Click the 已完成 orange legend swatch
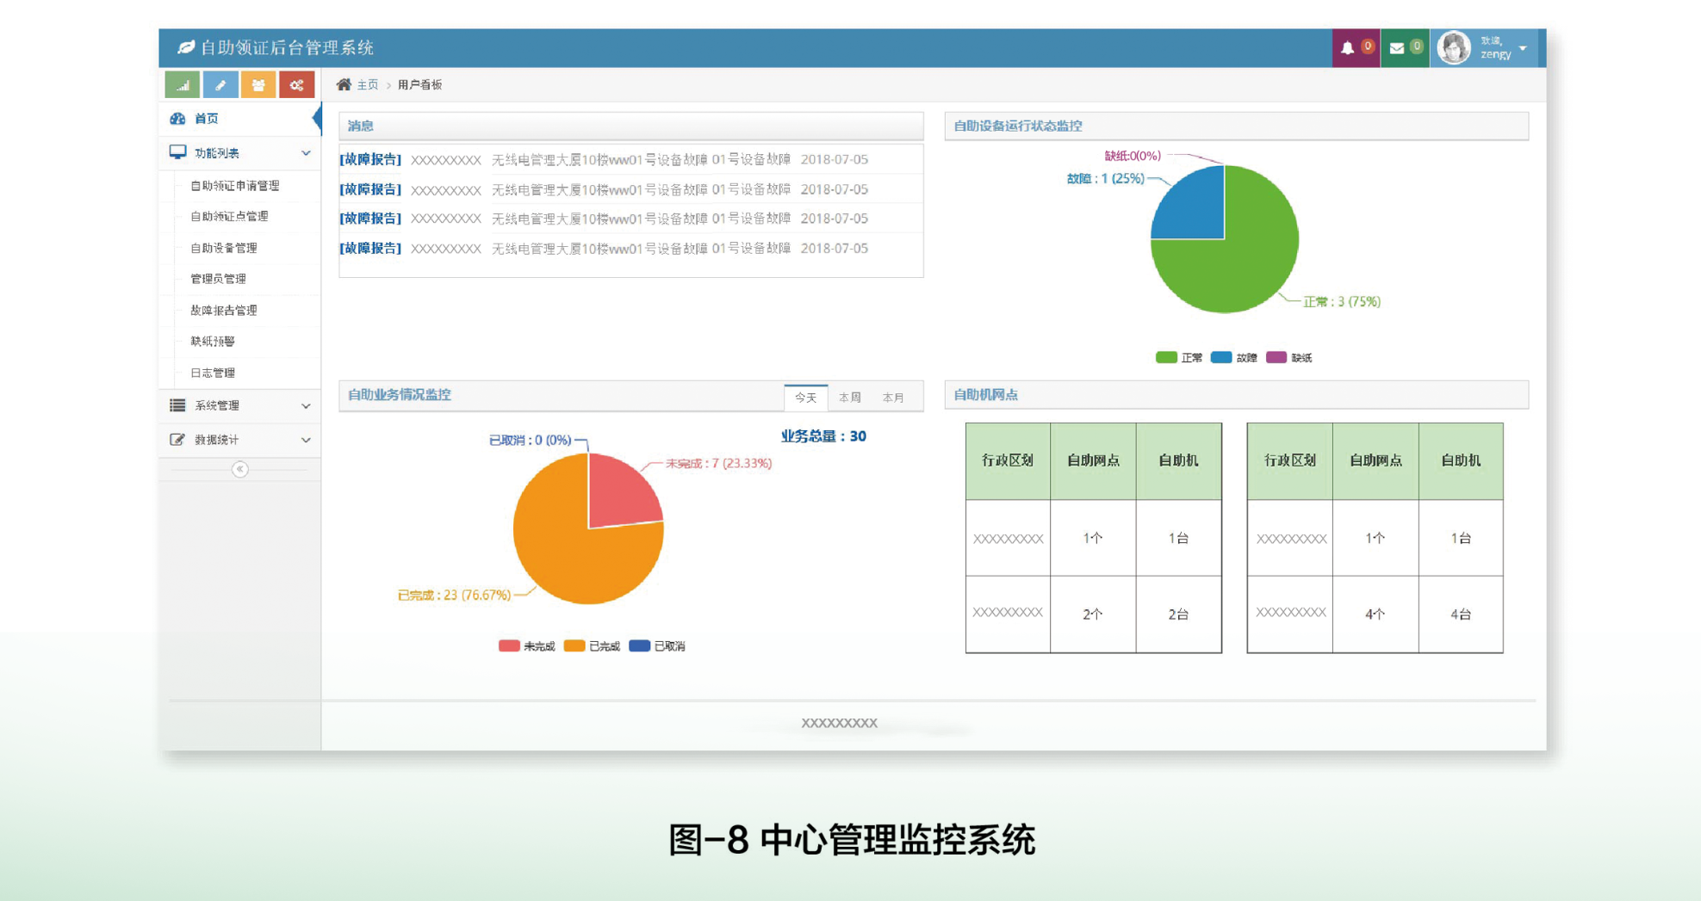 tap(574, 646)
